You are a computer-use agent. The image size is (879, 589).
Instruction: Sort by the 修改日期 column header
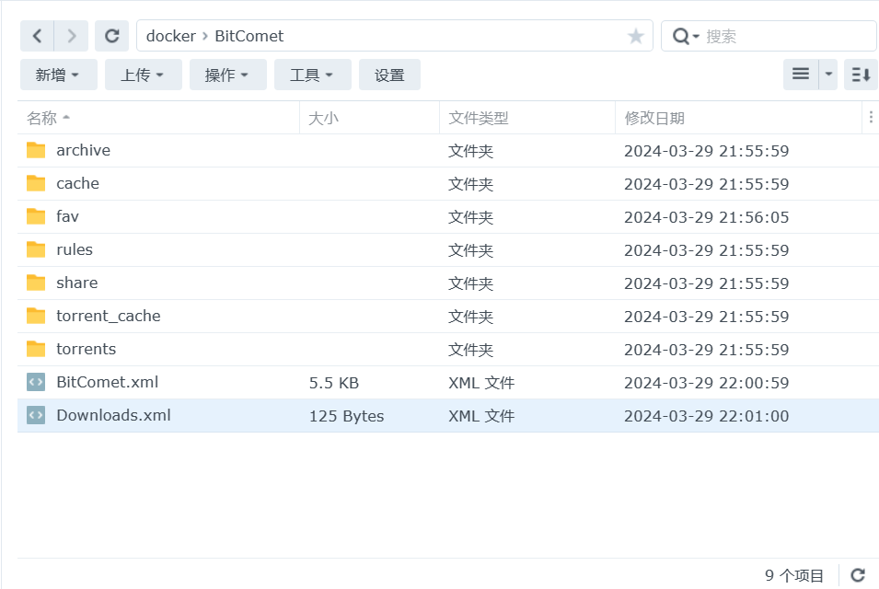pos(738,118)
